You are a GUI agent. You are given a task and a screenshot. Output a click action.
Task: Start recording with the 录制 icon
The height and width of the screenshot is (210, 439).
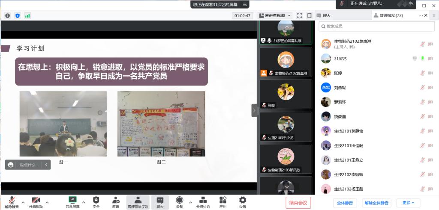pos(179,200)
